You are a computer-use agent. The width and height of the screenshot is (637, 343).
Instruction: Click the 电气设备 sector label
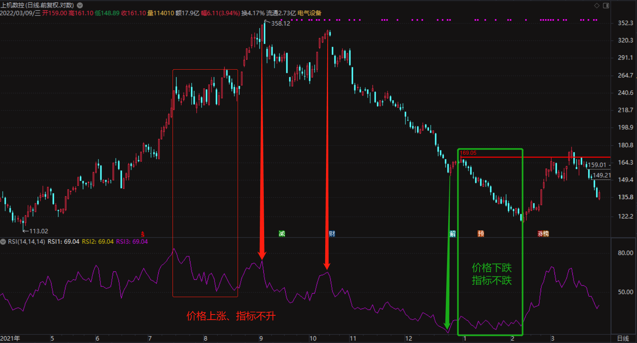coord(309,13)
